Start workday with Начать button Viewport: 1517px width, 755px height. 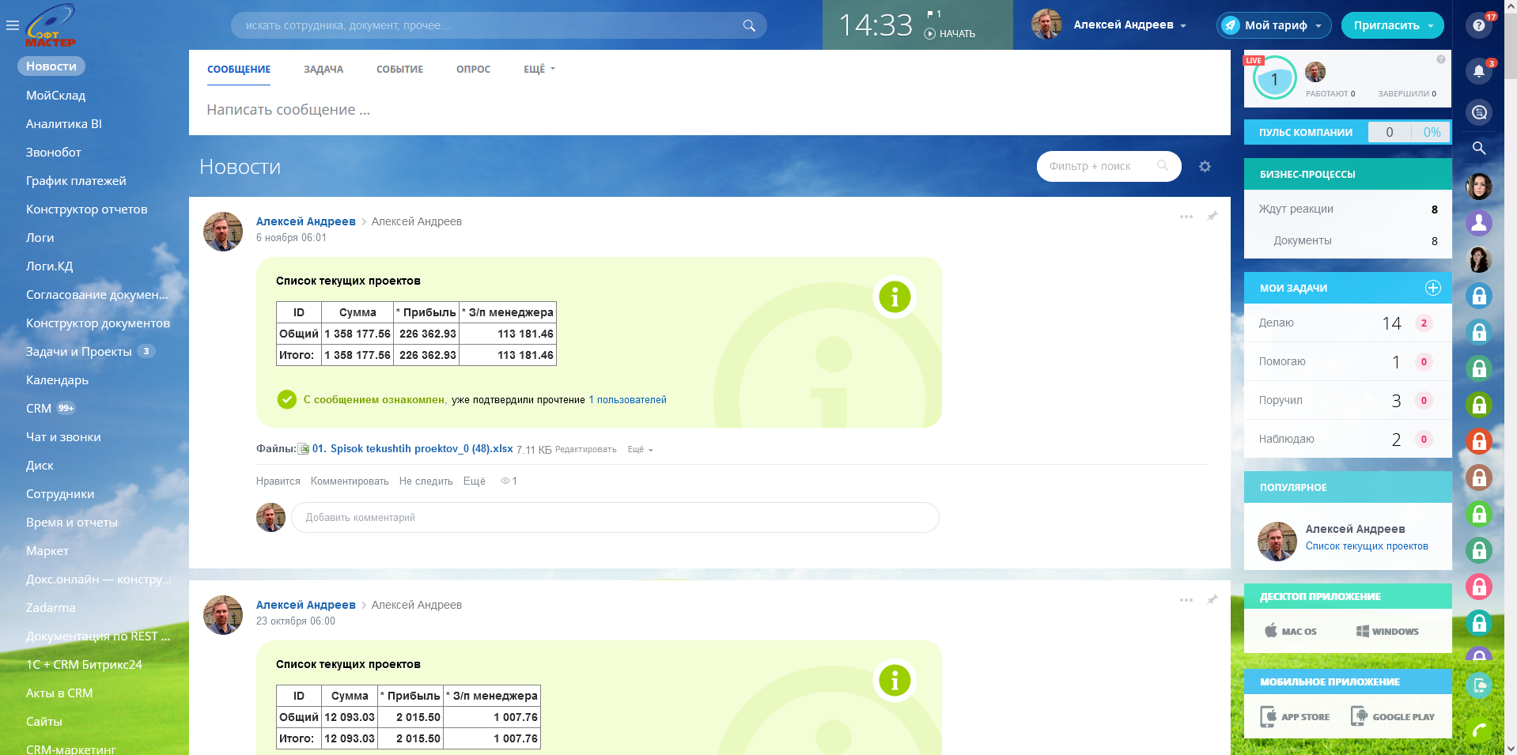[x=950, y=34]
